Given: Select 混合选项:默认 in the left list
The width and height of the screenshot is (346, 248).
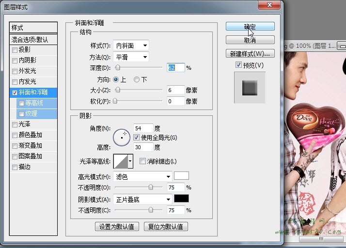Looking at the screenshot, I should tap(33, 40).
